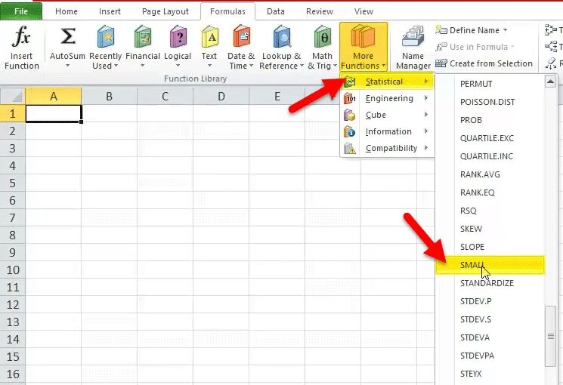Image resolution: width=563 pixels, height=385 pixels.
Task: Expand the Compatibility submenu arrow
Action: pyautogui.click(x=426, y=148)
